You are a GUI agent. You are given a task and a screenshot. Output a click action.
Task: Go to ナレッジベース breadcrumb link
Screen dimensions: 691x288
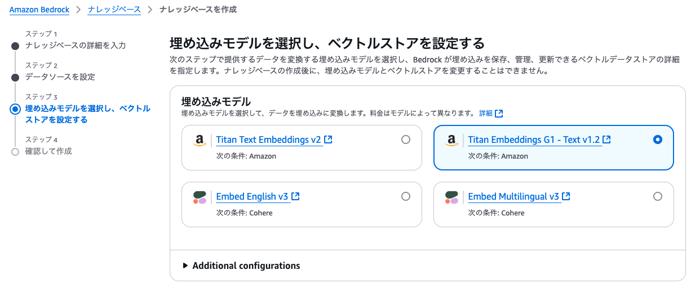(114, 10)
